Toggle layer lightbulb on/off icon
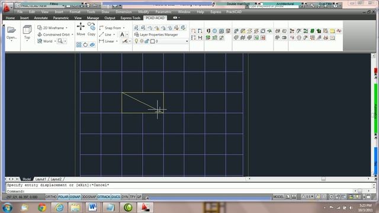 pos(136,41)
